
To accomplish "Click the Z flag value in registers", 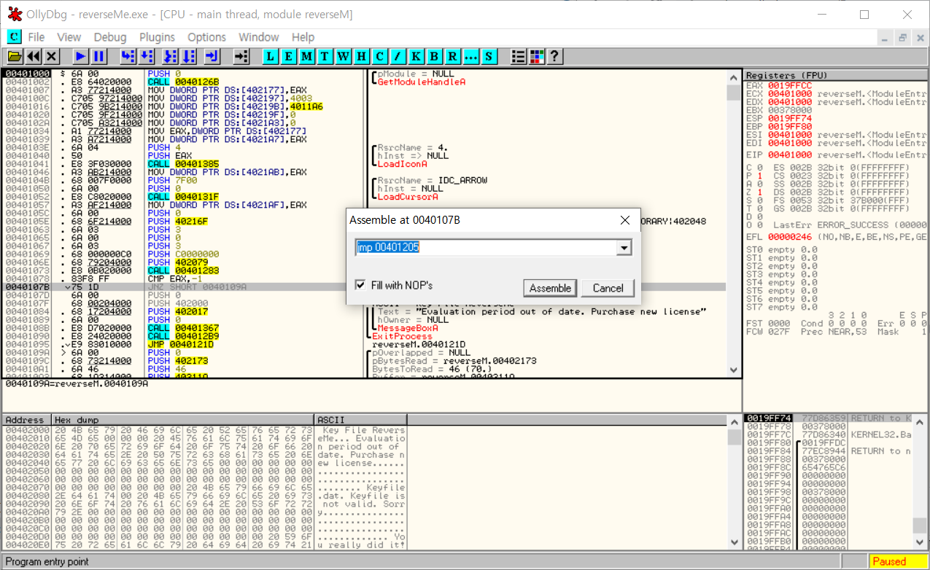I will 759,192.
